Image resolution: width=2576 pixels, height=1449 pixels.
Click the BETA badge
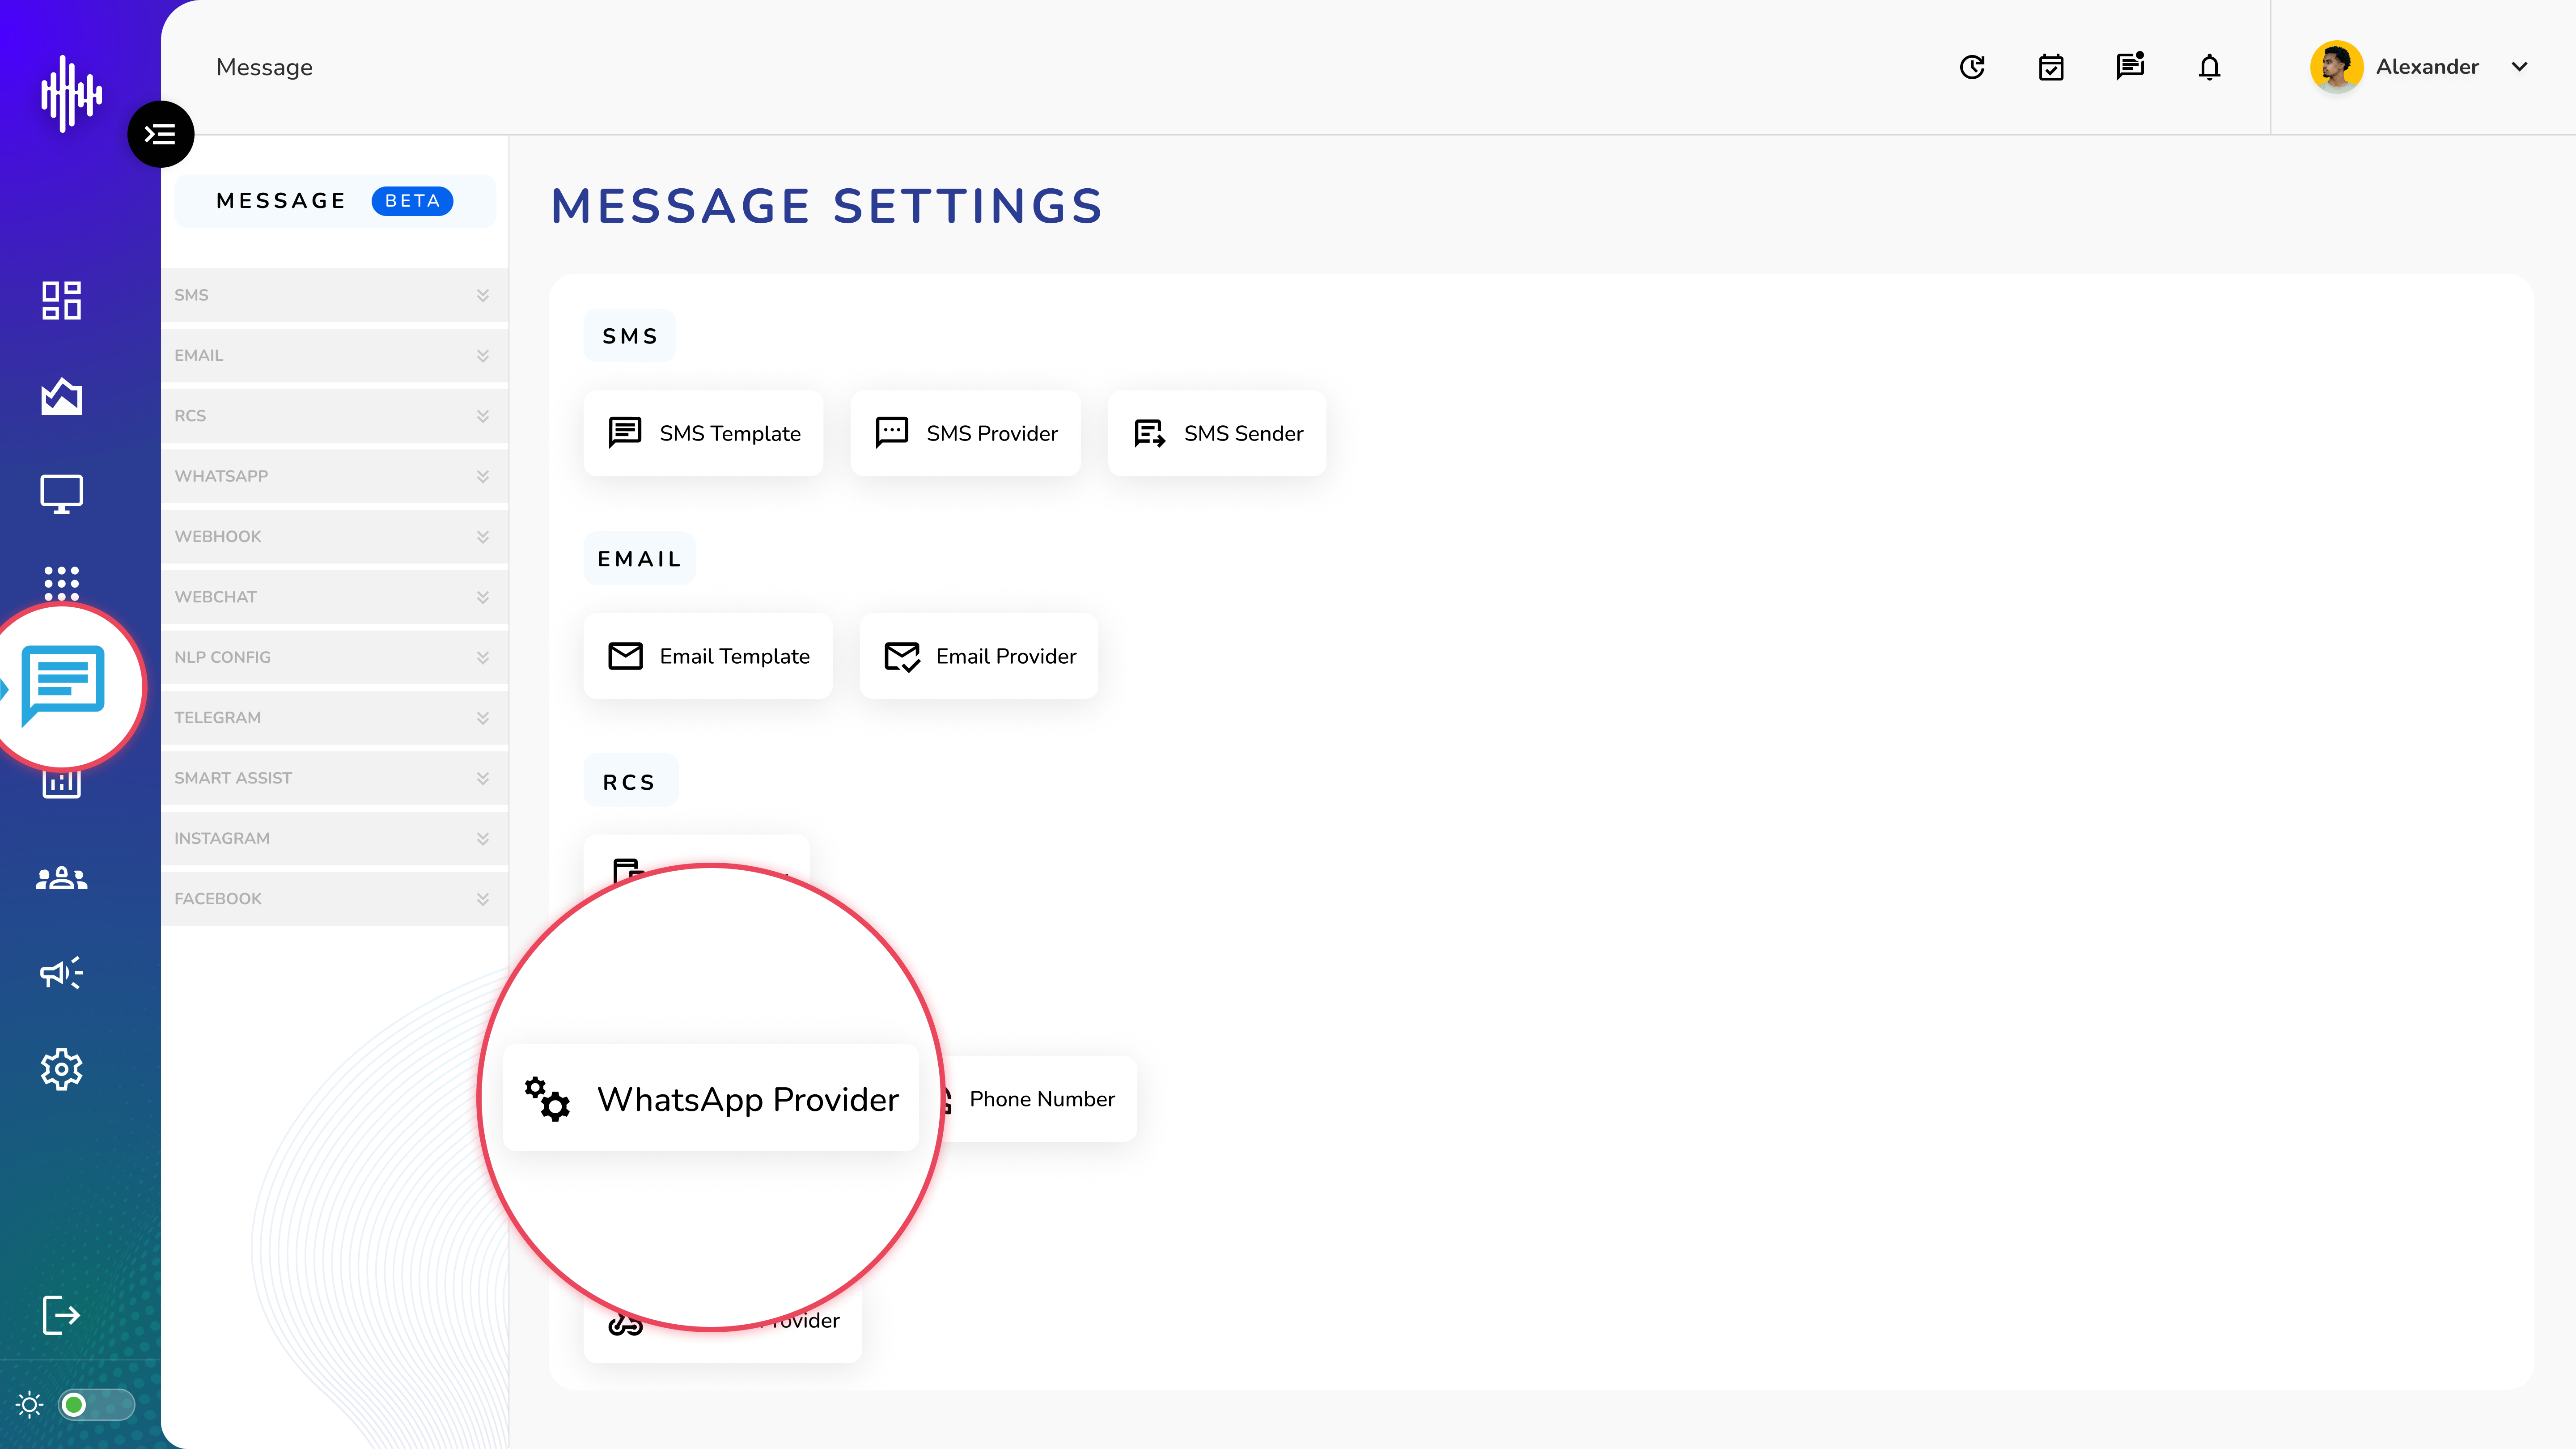tap(412, 201)
